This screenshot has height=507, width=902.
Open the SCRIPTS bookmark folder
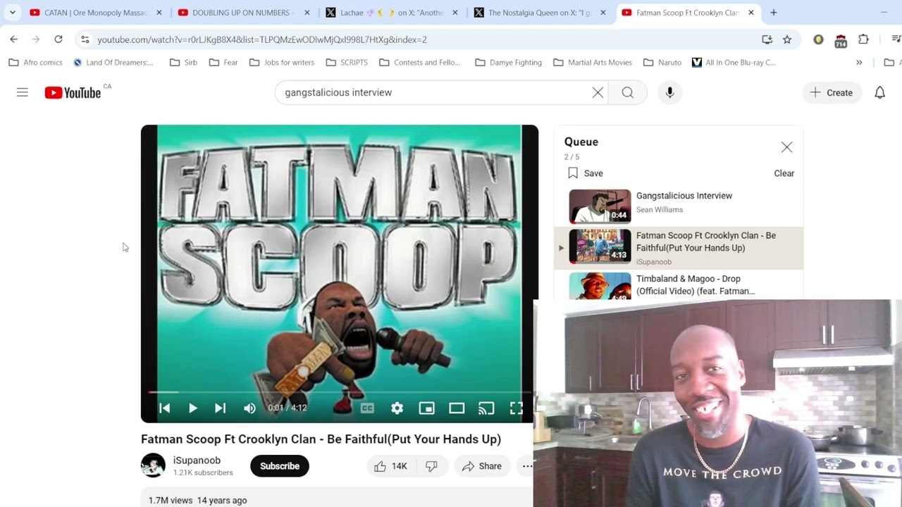(347, 63)
